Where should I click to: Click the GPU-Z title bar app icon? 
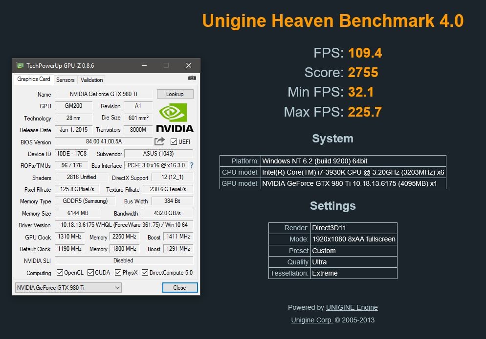click(x=20, y=65)
